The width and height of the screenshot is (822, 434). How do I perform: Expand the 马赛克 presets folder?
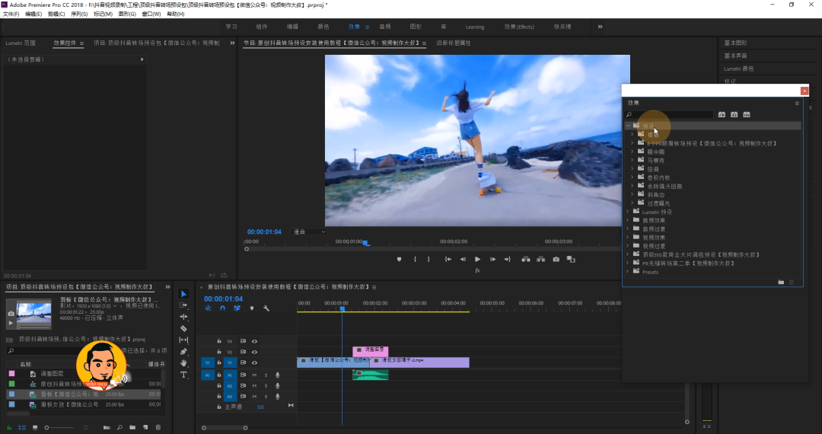632,161
